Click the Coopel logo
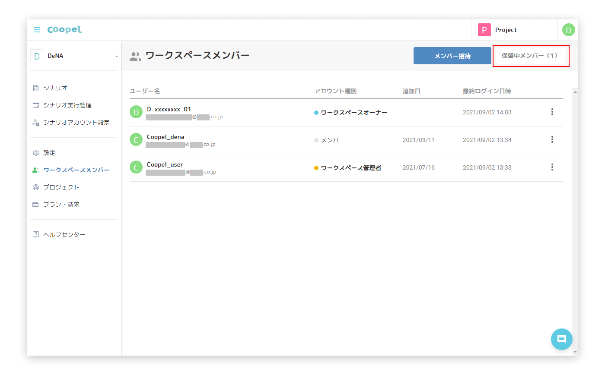Viewport: 605px width, 385px height. coord(64,29)
